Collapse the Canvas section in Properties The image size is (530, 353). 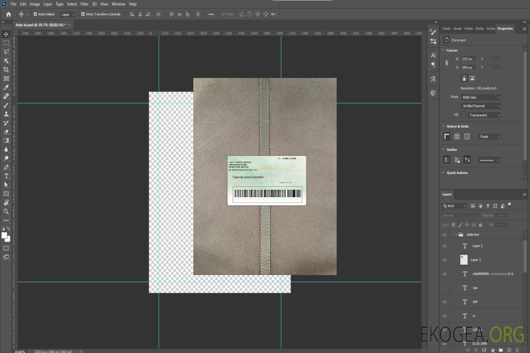(444, 50)
